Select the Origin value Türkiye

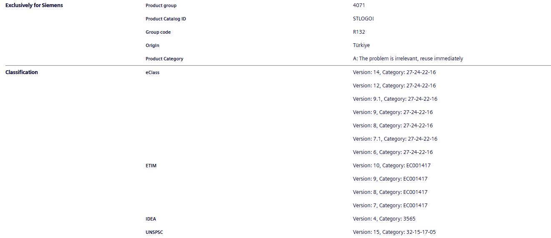(x=361, y=45)
